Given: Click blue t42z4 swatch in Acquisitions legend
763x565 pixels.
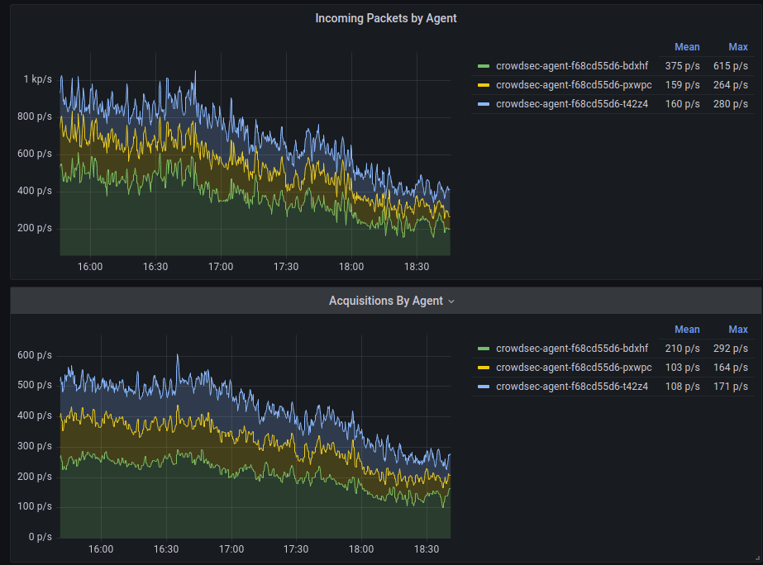Looking at the screenshot, I should [484, 387].
